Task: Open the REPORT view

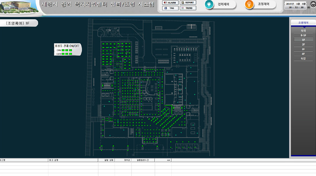Action: (188, 3)
